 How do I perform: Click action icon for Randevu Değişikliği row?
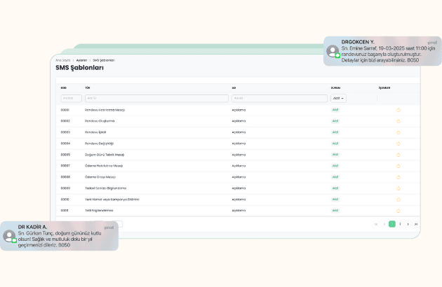tap(399, 143)
